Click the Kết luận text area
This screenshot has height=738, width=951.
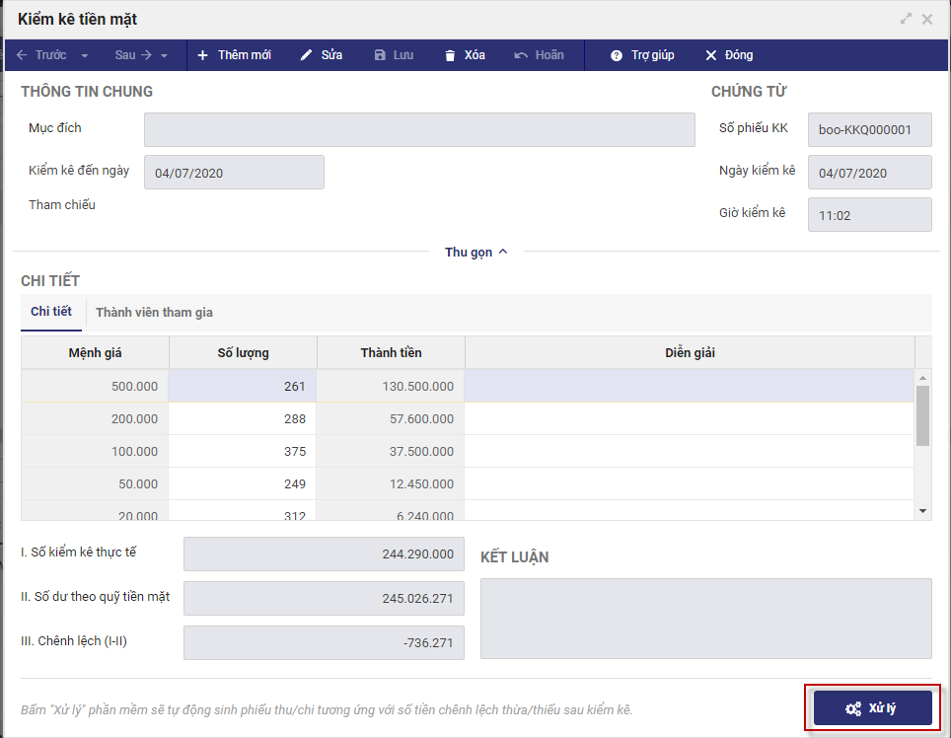706,618
